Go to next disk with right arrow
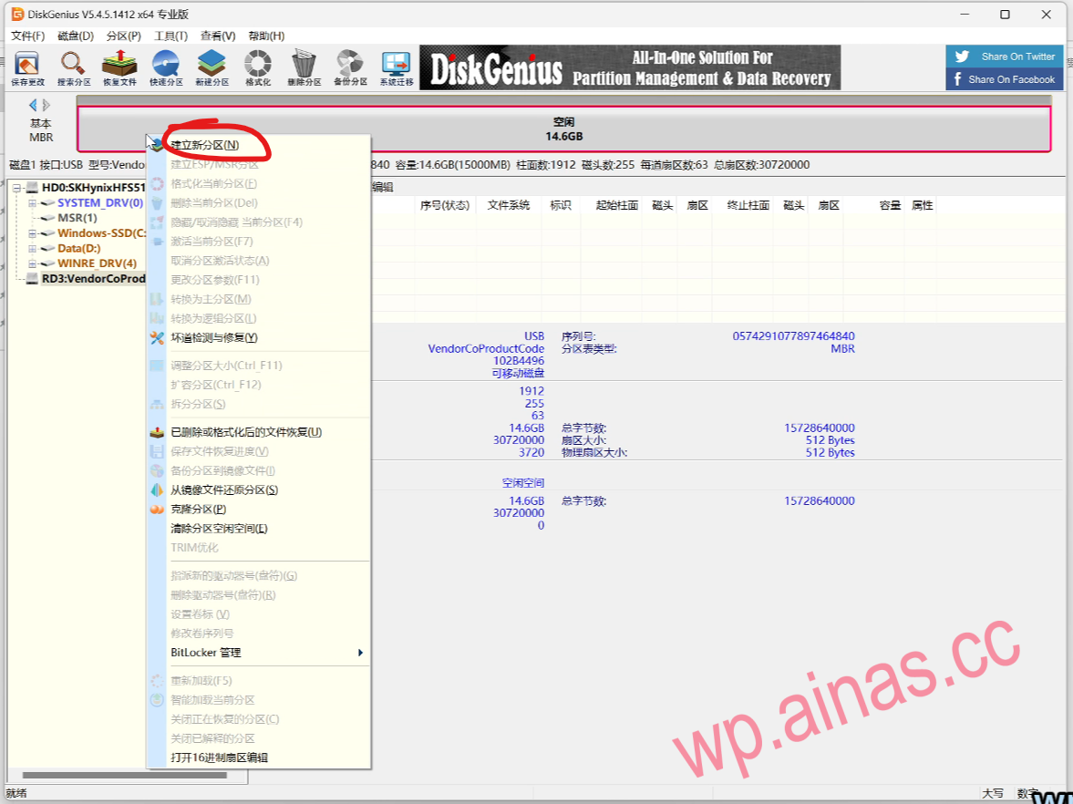Viewport: 1073px width, 804px height. (x=46, y=105)
